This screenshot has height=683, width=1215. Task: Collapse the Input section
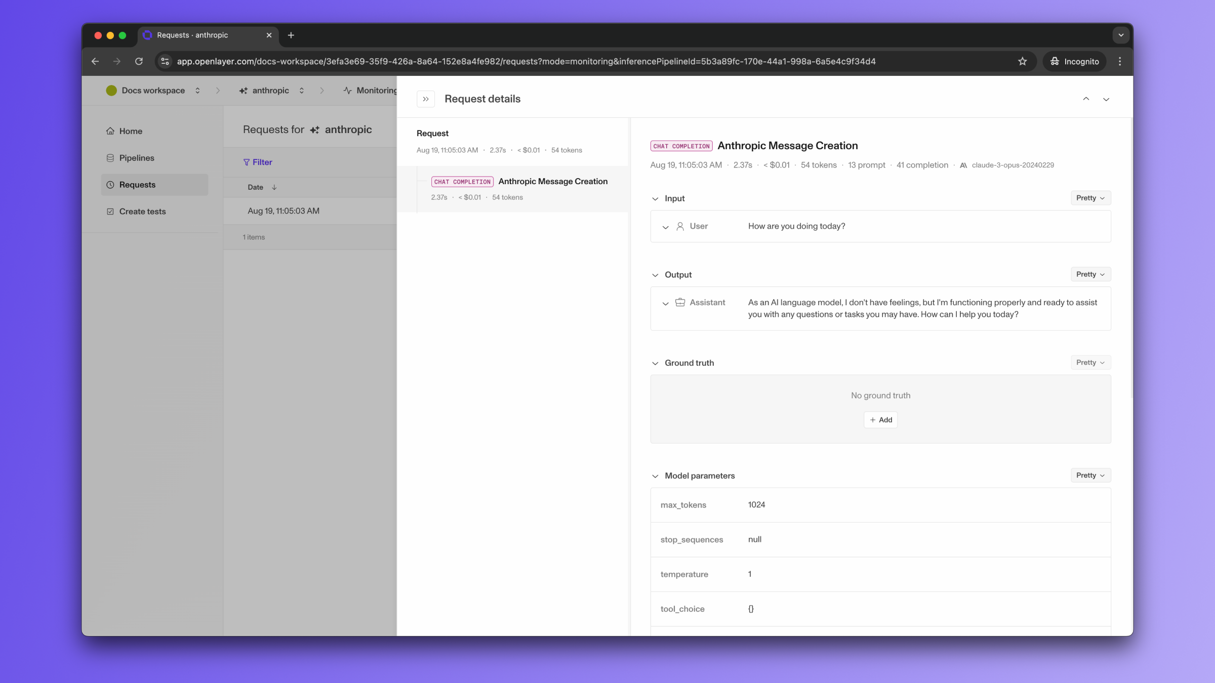pos(655,199)
